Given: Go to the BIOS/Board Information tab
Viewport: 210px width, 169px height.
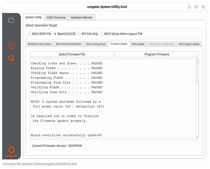Looking at the screenshot, I should coord(40,44).
